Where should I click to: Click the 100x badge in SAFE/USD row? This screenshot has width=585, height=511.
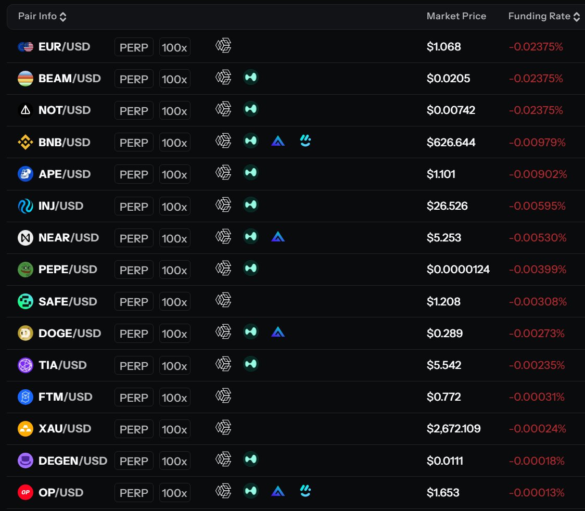174,302
